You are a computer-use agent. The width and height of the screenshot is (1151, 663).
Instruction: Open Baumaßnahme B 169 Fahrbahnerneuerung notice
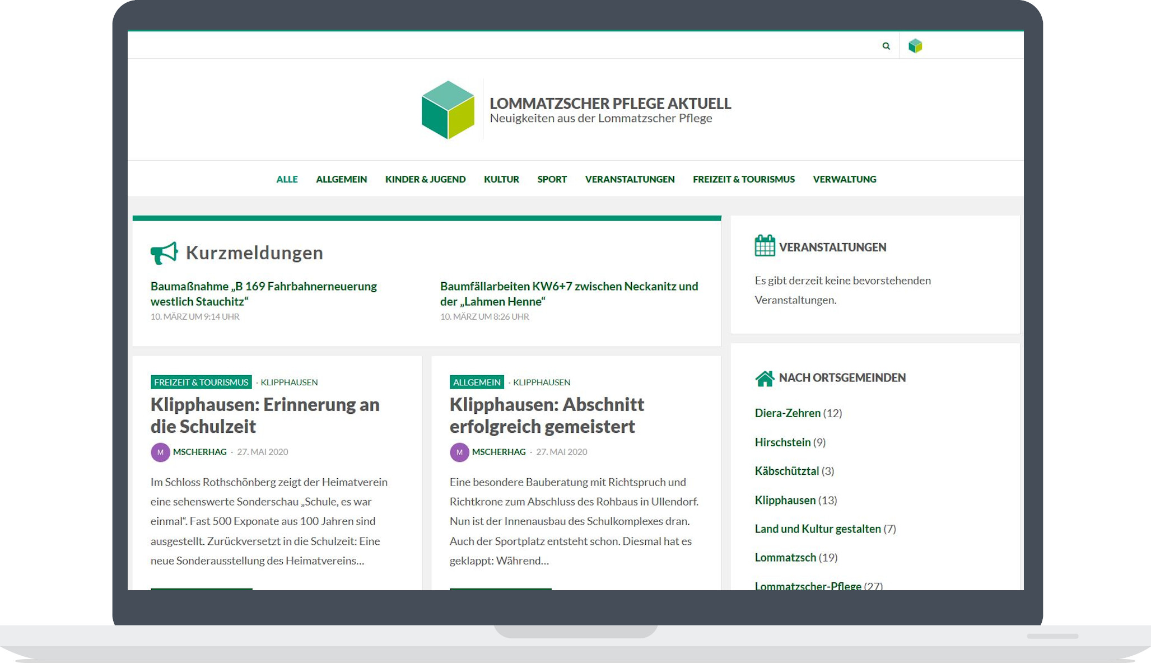(x=264, y=293)
